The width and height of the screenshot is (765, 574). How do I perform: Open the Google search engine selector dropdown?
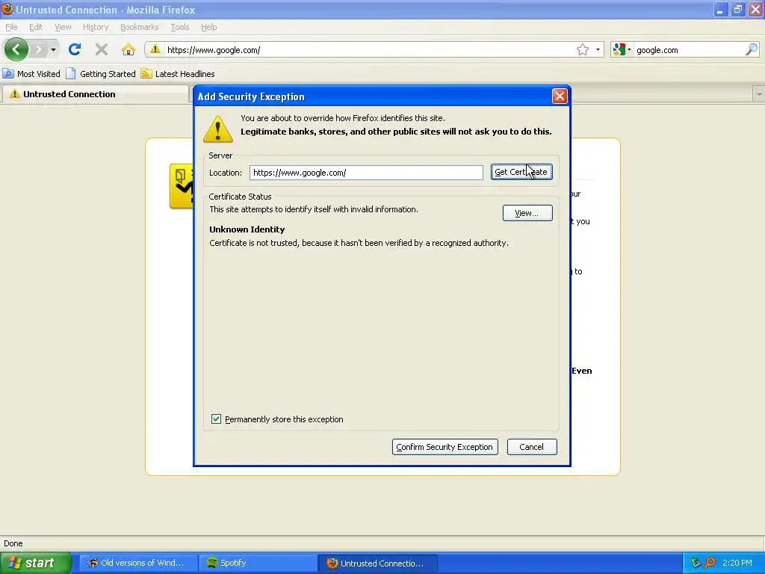point(622,49)
